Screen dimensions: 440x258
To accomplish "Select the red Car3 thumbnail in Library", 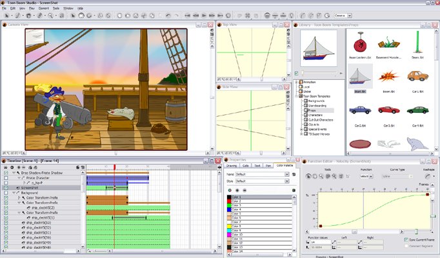I will [x=388, y=110].
